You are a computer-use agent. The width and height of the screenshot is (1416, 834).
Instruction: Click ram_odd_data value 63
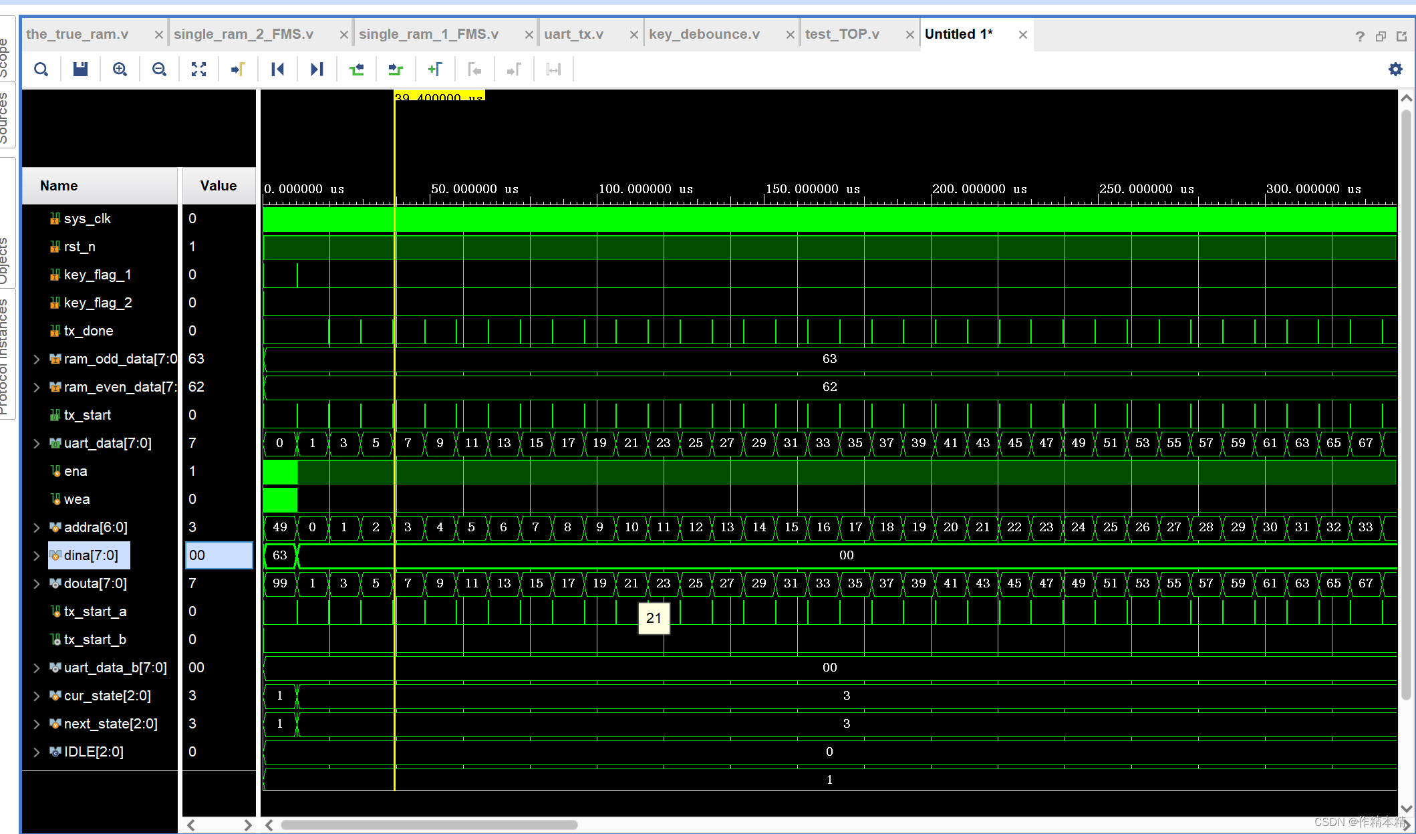click(x=196, y=359)
